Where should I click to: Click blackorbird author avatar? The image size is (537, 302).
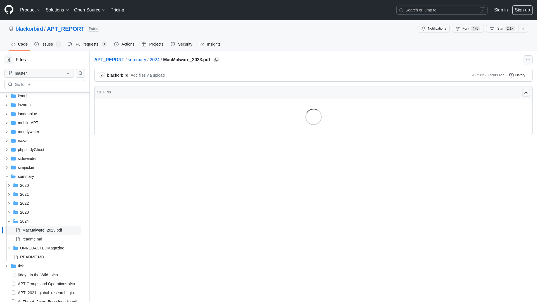coord(102,75)
